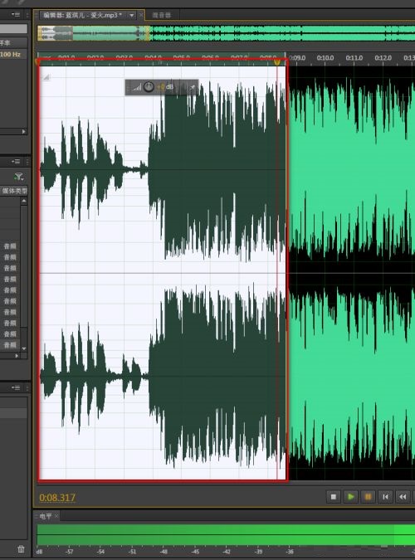Image resolution: width=415 pixels, height=560 pixels.
Task: Open the top-left panel options menu
Action: [x=16, y=15]
